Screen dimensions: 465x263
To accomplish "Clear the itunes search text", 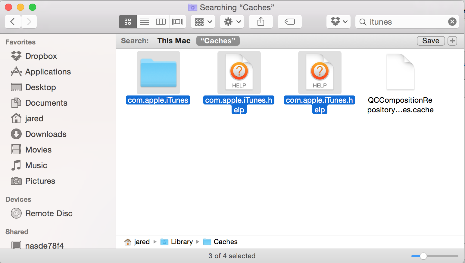I will pos(452,22).
